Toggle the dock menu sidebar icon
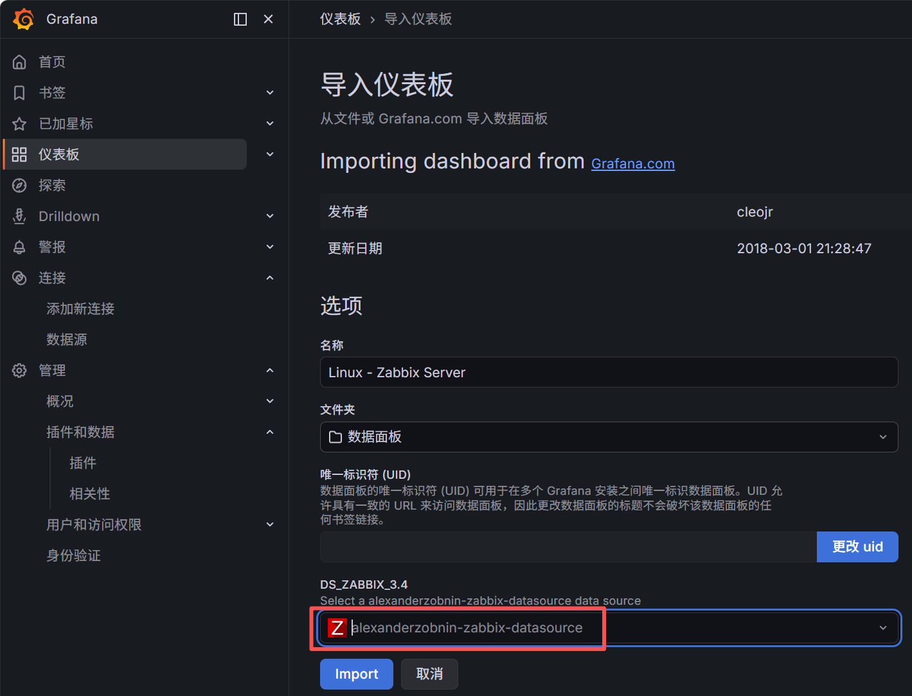This screenshot has height=696, width=912. click(x=240, y=19)
